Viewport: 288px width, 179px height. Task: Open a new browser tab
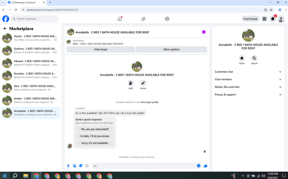pyautogui.click(x=50, y=3)
